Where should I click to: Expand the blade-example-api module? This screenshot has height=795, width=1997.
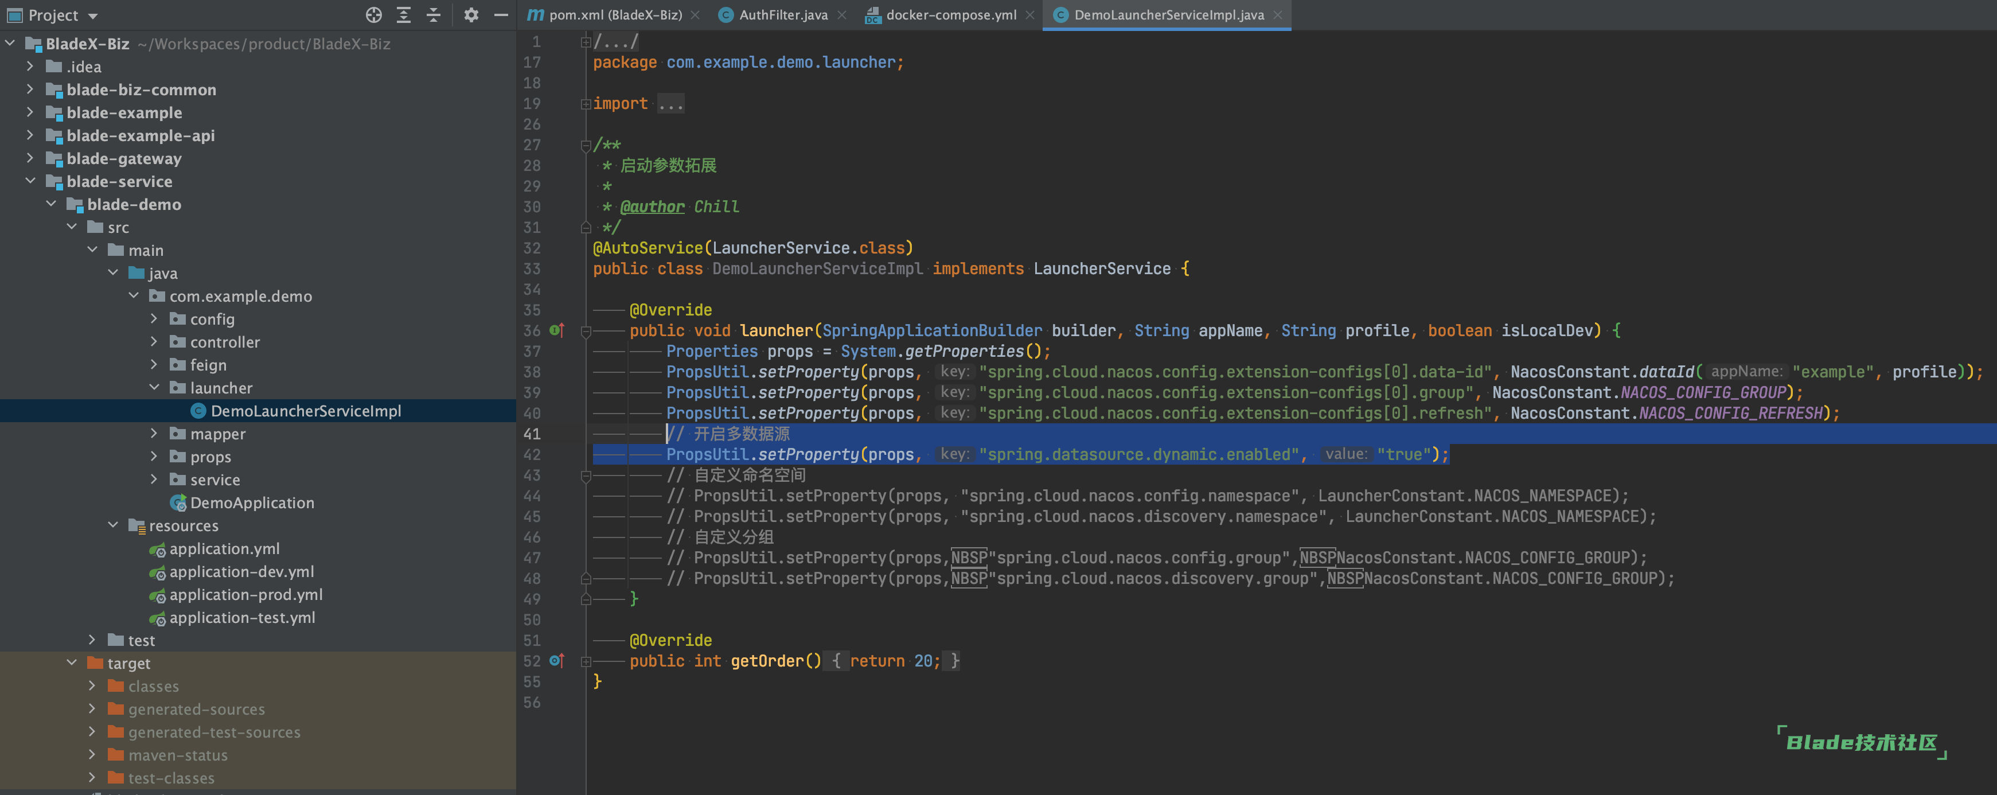coord(30,135)
